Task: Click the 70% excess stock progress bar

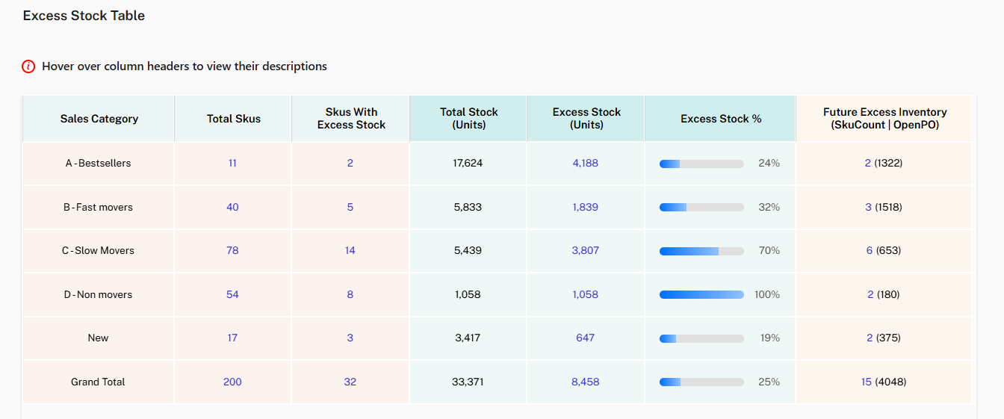Action: [701, 251]
